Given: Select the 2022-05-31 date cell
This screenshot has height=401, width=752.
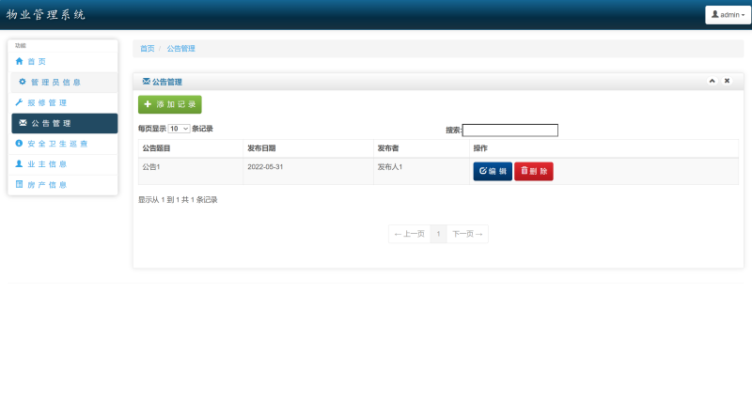Looking at the screenshot, I should click(x=308, y=172).
